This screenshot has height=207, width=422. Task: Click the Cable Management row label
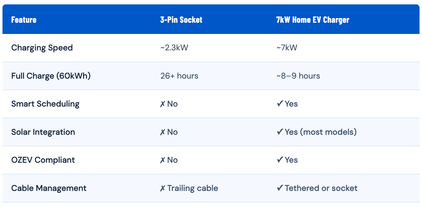click(49, 188)
